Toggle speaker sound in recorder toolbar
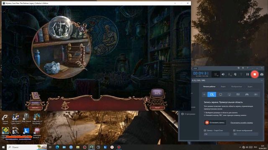The height and width of the screenshot is (150, 268). click(x=223, y=74)
